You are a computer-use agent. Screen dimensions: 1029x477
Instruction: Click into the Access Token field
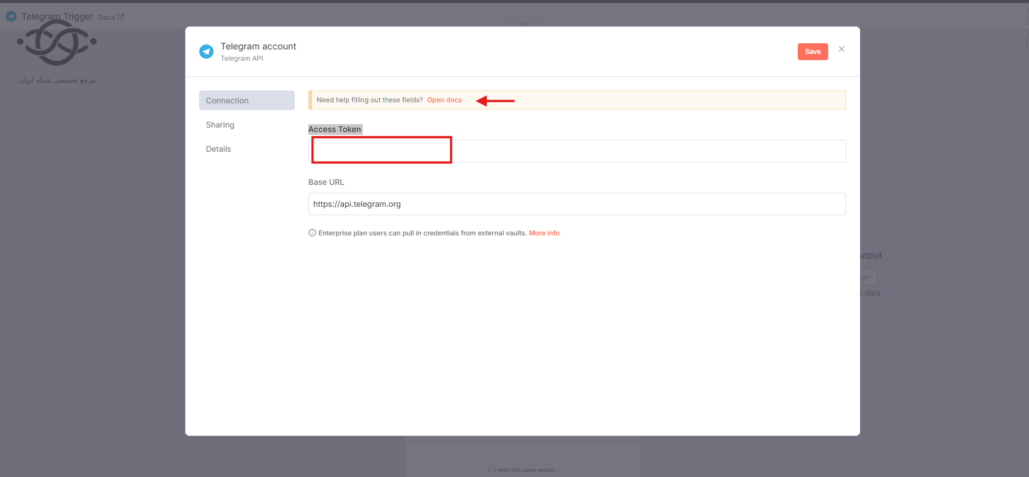pos(577,151)
